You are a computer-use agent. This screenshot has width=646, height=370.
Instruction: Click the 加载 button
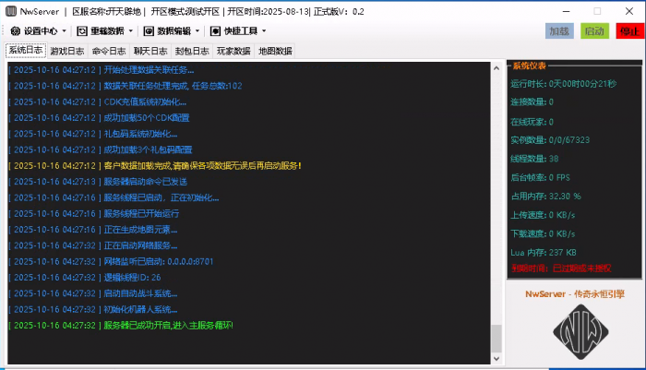point(559,31)
